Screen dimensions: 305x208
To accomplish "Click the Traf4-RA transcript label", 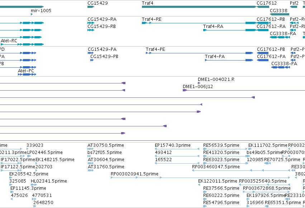I will (213, 26).
